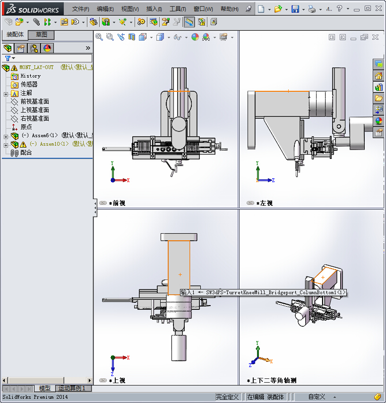Open Design Library in task pane

tap(378, 87)
